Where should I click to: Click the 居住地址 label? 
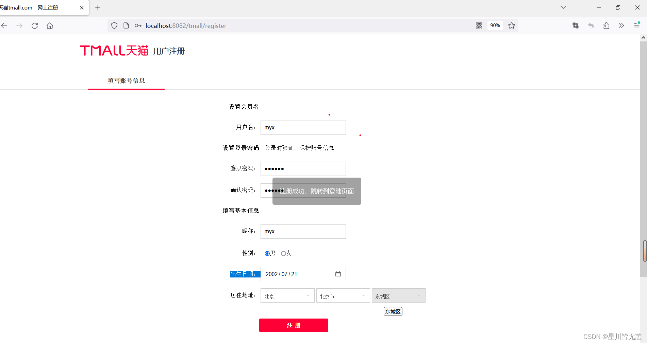tap(243, 295)
